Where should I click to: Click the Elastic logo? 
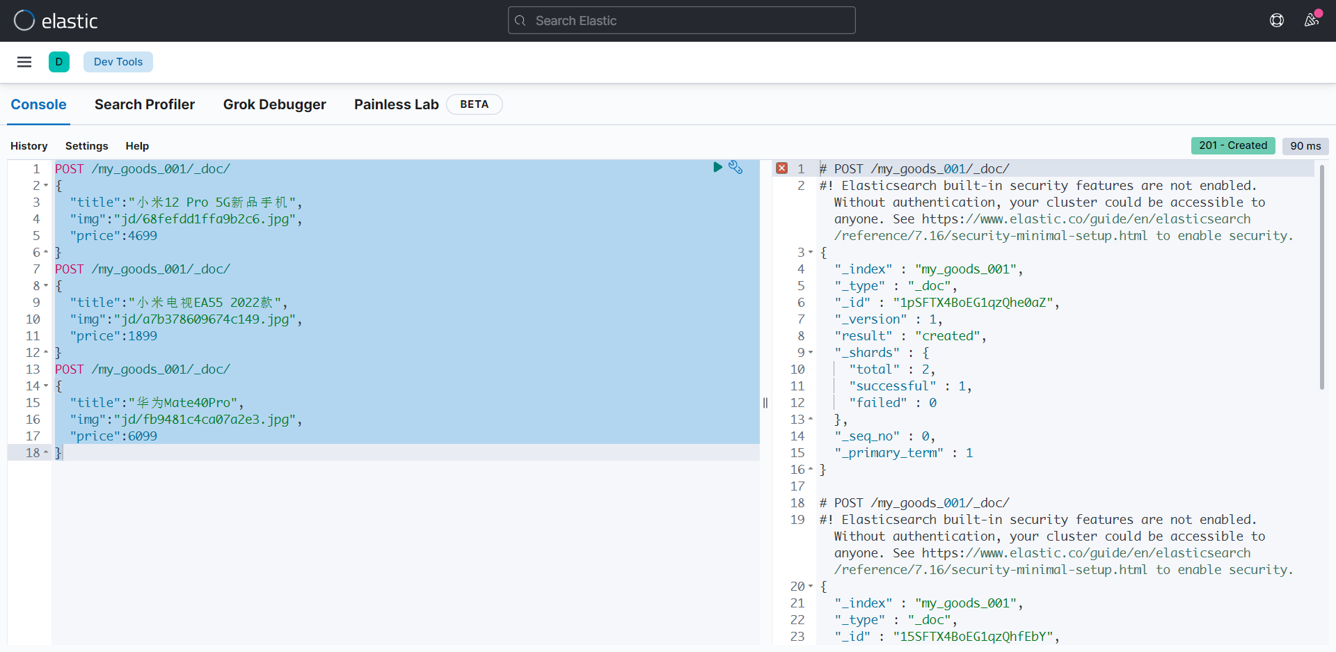[56, 21]
